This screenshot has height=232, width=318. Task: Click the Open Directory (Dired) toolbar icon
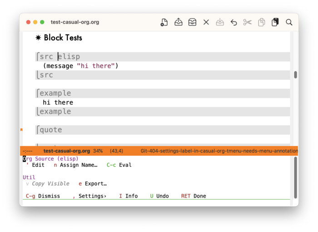pos(192,22)
